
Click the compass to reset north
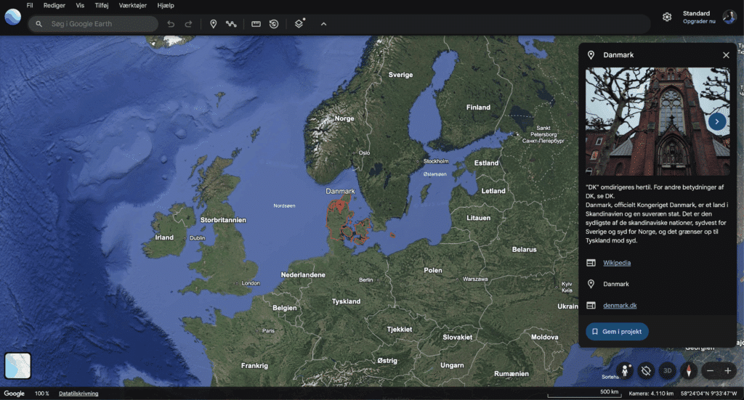click(x=689, y=371)
